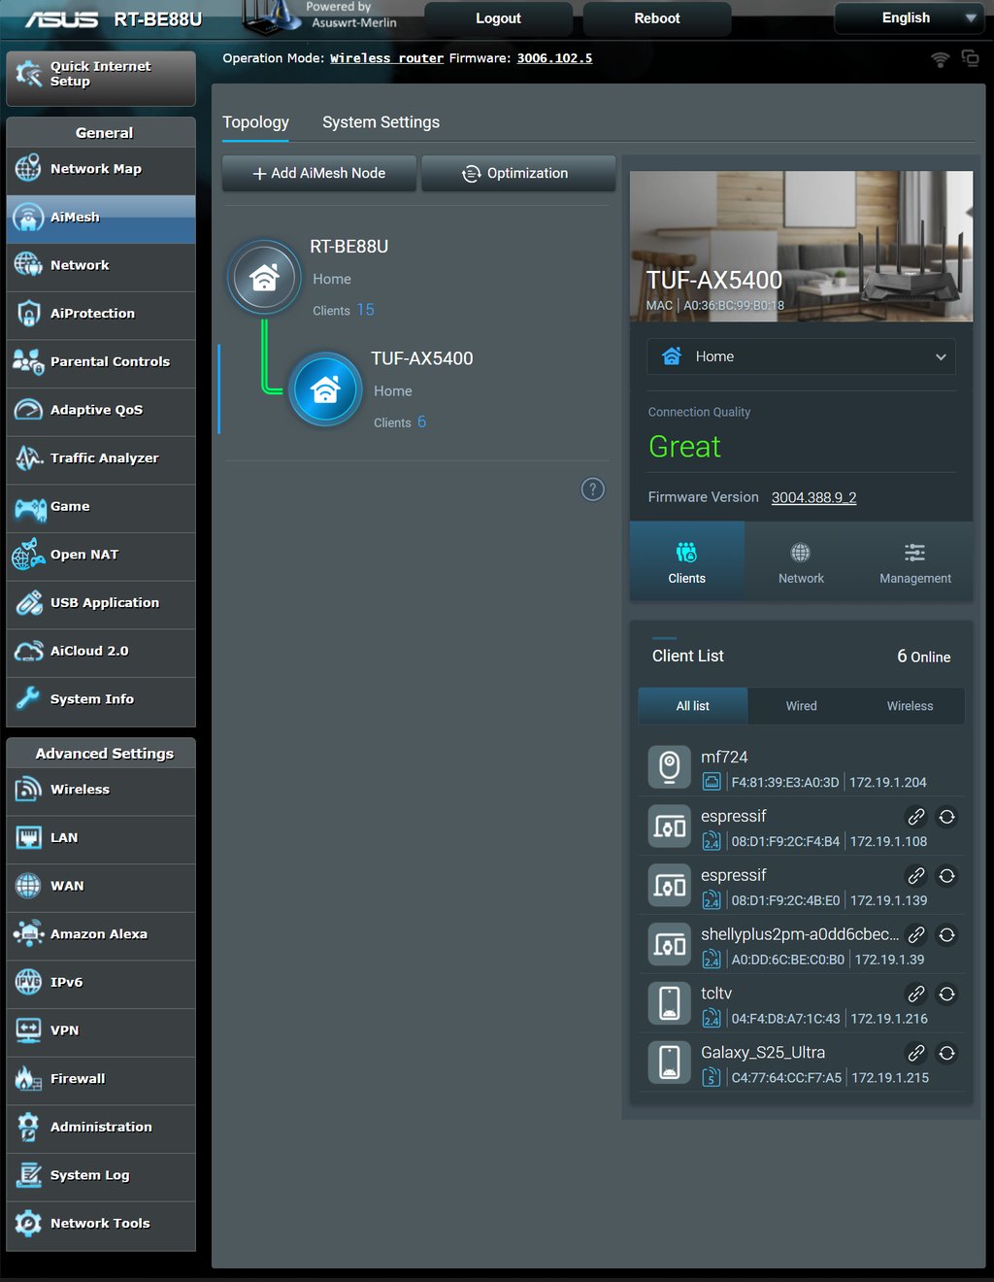Image resolution: width=994 pixels, height=1282 pixels.
Task: Open Network Tools icon
Action: coord(28,1223)
